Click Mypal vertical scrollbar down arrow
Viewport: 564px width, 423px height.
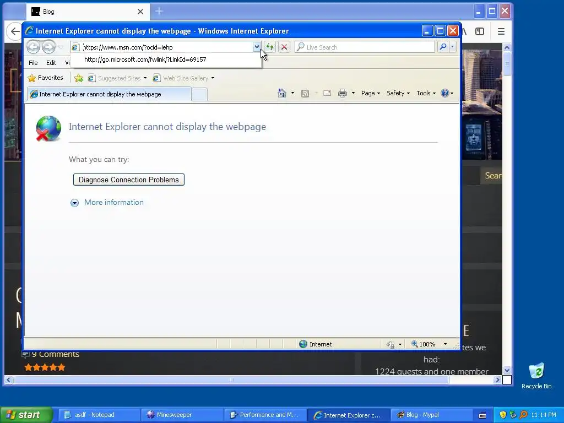pos(507,370)
